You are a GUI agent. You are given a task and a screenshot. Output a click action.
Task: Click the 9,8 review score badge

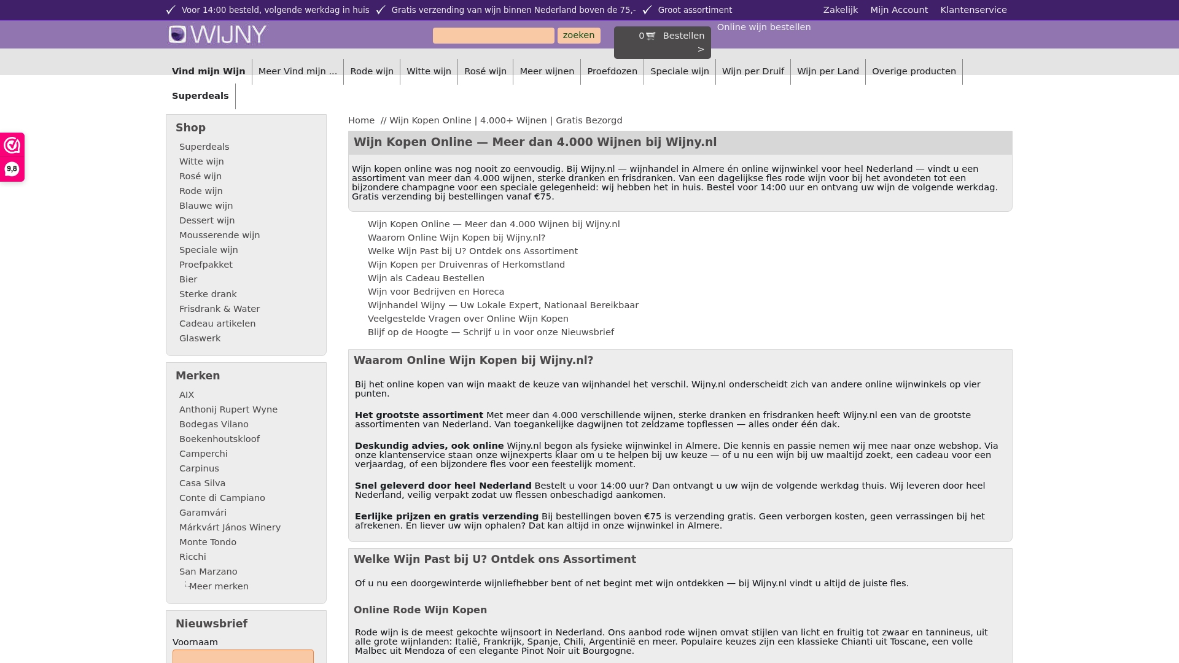(x=12, y=169)
